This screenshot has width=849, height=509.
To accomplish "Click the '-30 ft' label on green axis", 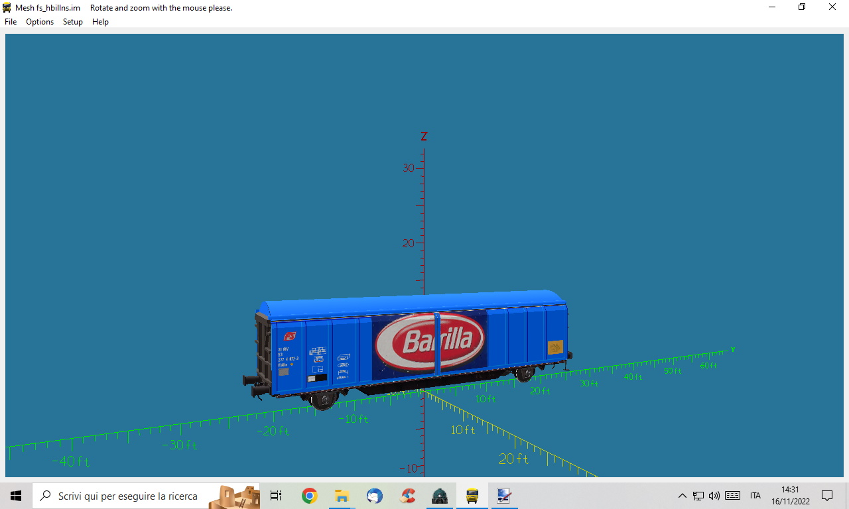I will [180, 445].
